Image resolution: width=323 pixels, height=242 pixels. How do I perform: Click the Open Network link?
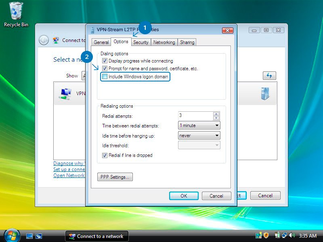tap(69, 175)
